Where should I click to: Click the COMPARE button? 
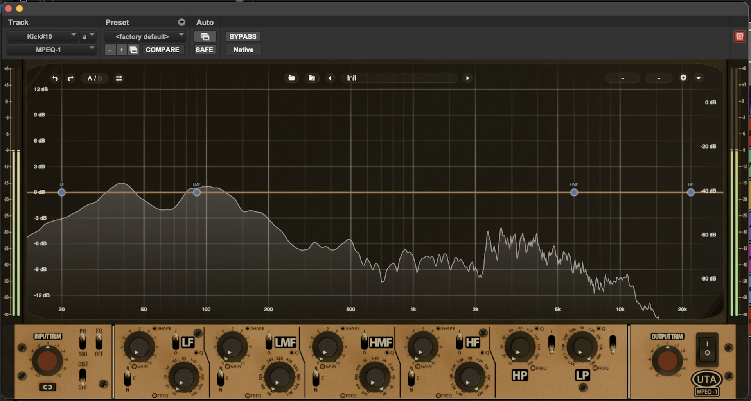point(162,50)
